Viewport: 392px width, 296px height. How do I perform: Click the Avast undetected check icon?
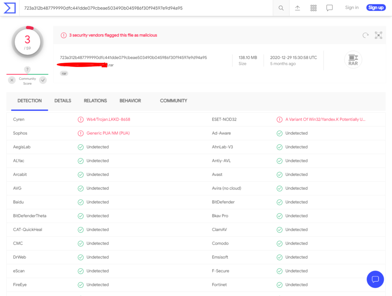(x=280, y=175)
